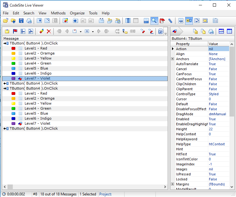Click the Value column header
Image resolution: width=236 pixels, height=197 pixels.
pos(219,44)
